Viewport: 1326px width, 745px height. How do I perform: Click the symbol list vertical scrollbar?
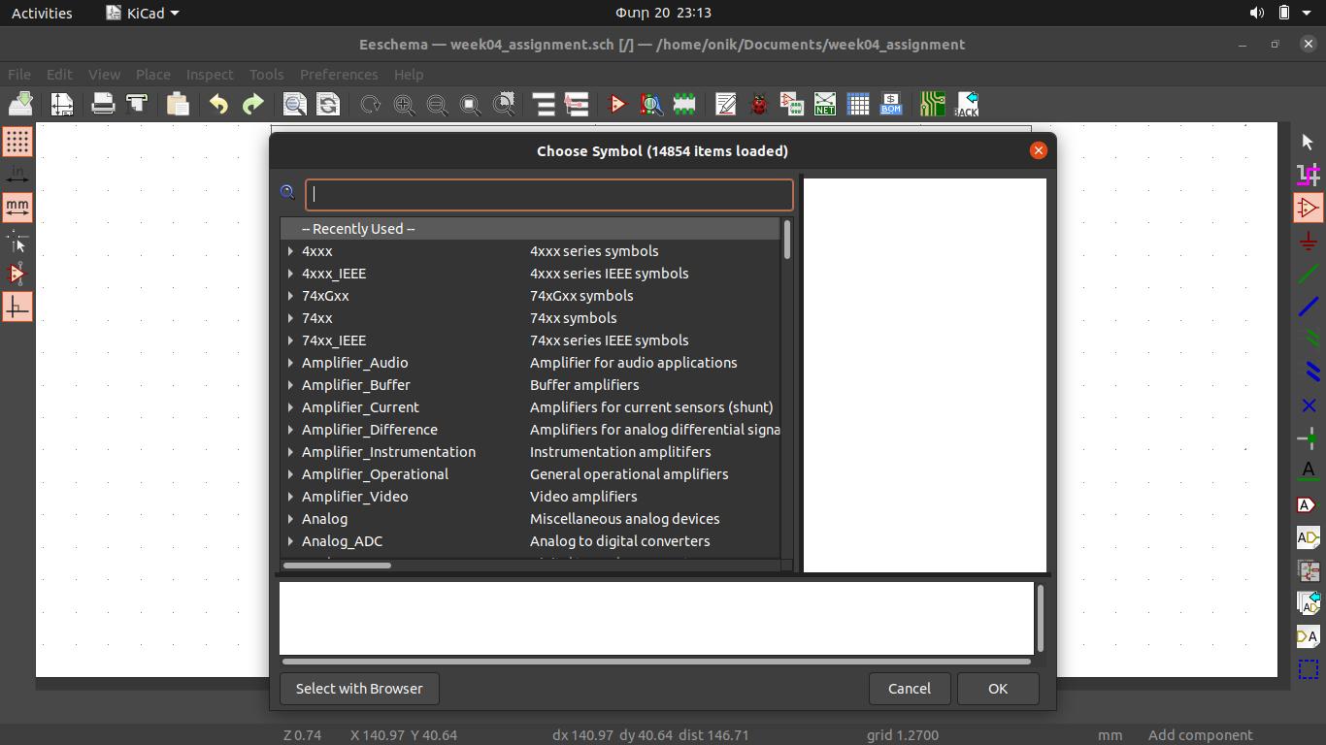click(x=786, y=240)
